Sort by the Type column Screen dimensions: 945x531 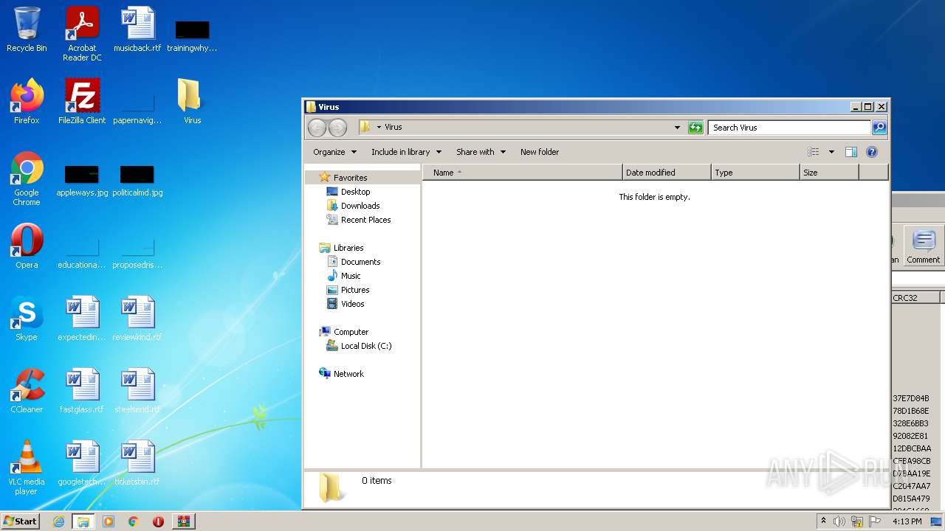(x=756, y=173)
